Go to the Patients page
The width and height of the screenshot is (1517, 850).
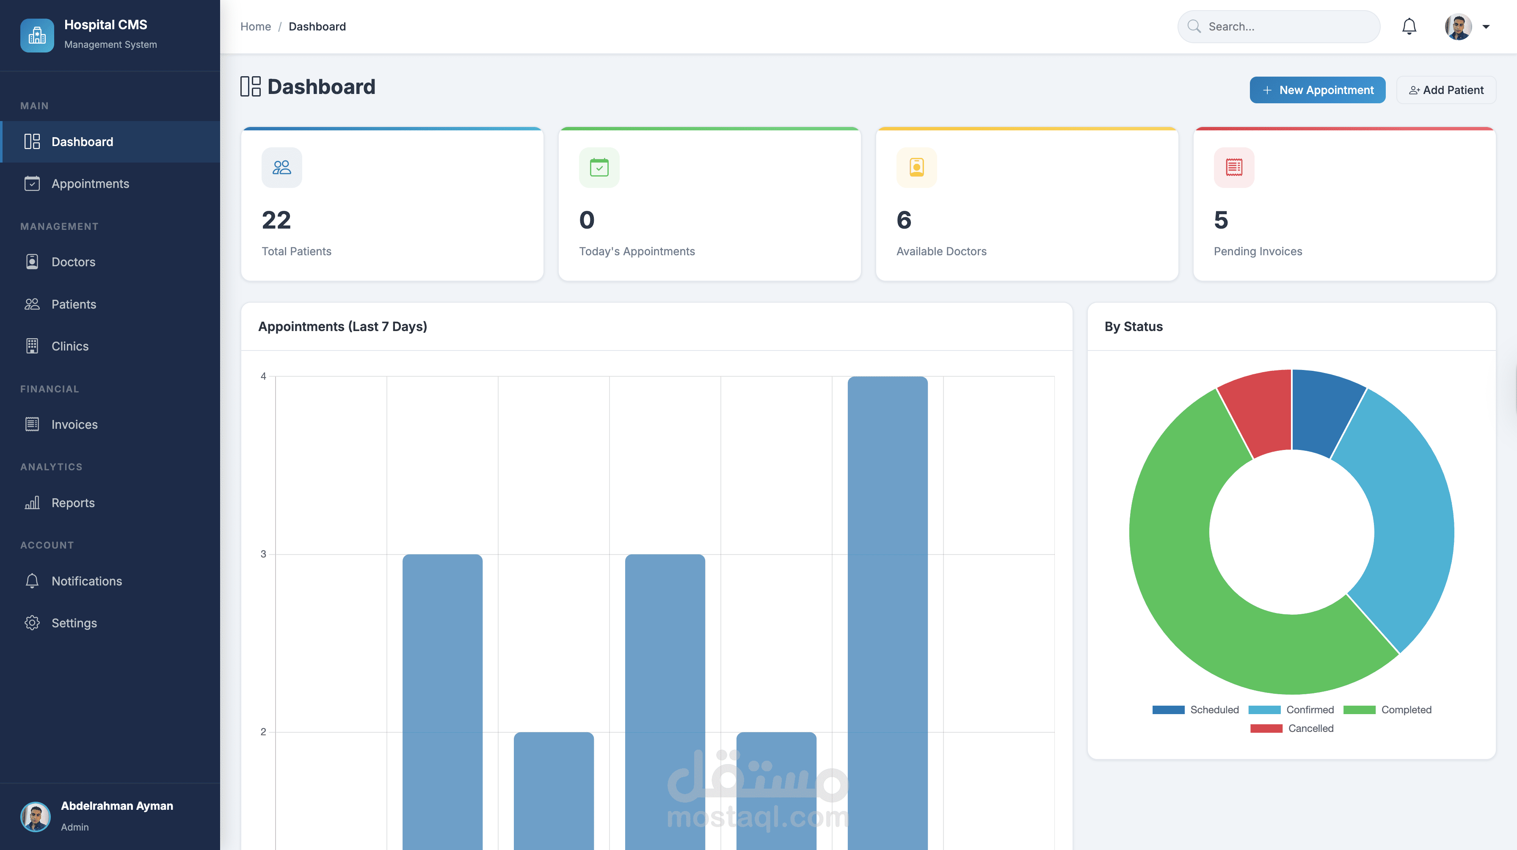110,304
